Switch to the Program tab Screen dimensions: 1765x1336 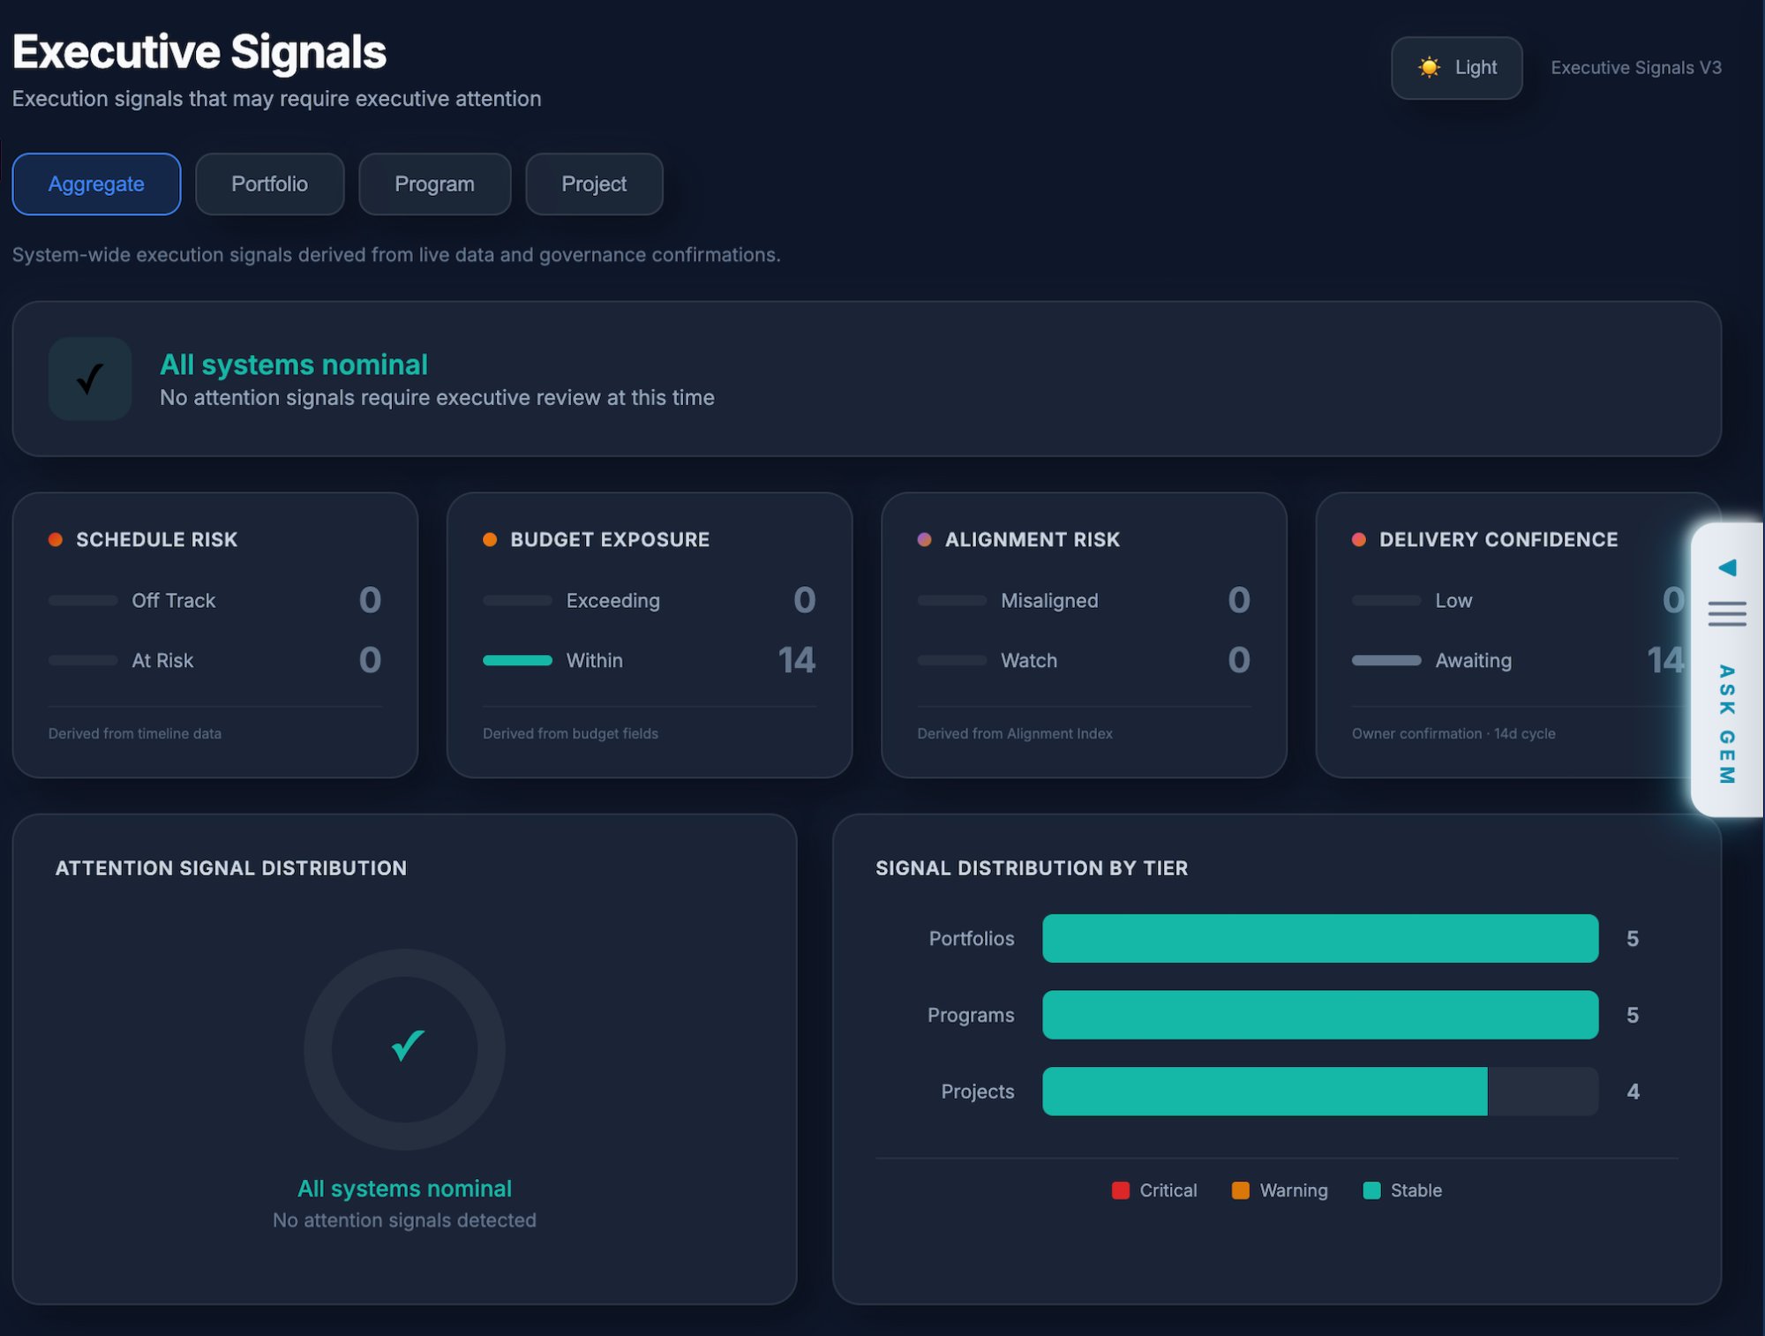coord(434,184)
